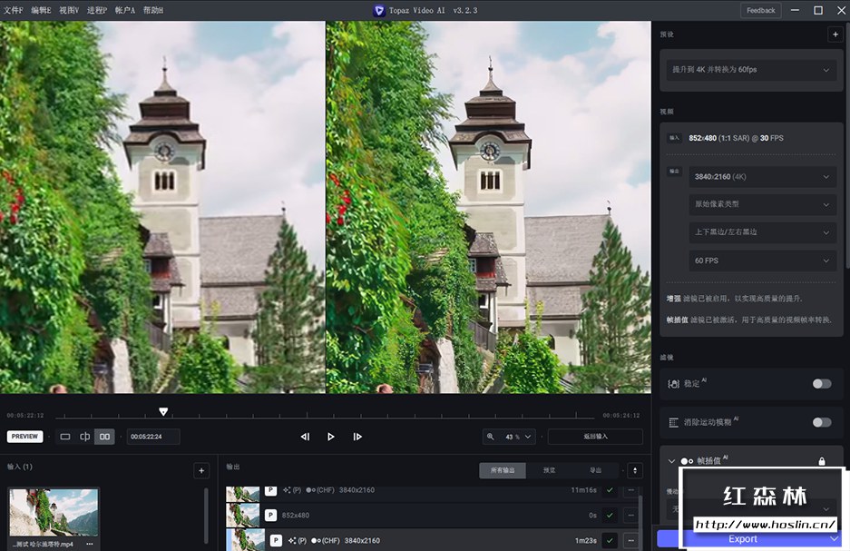Screen dimensions: 850x551
Task: Click the timeline playhead marker
Action: pos(163,412)
